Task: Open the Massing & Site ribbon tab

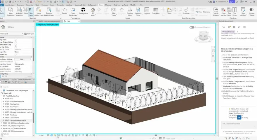Action: (80, 5)
